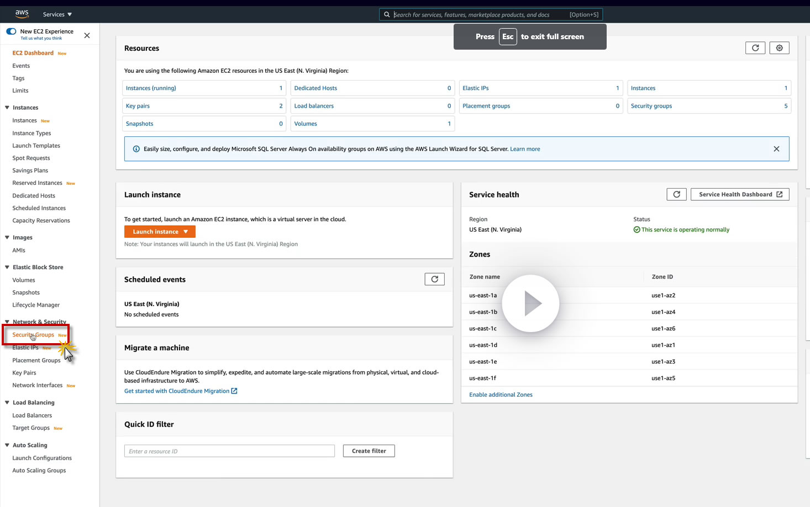Open Security Groups in the sidebar

(33, 335)
